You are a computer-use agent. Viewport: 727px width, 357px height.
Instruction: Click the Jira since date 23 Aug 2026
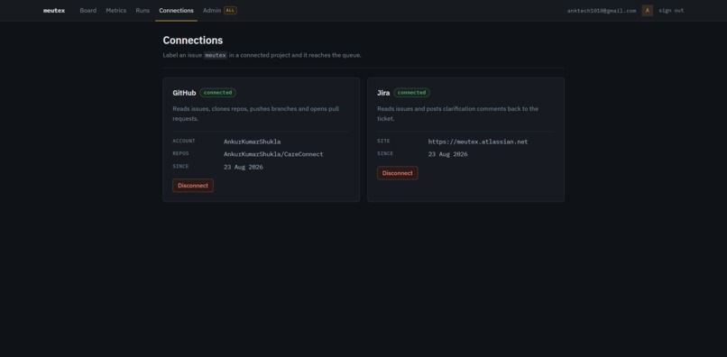(448, 154)
